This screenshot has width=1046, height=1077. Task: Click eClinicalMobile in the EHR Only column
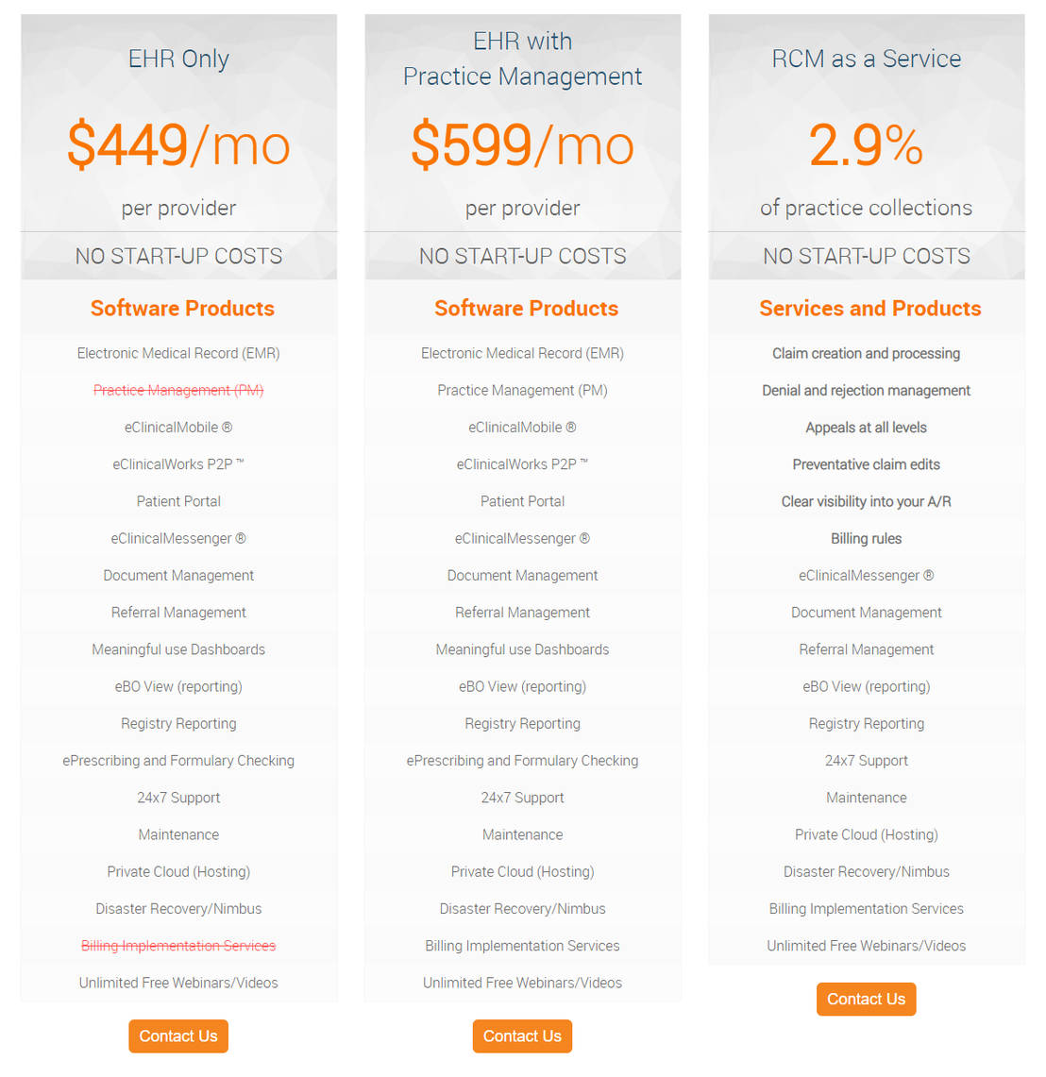pos(178,427)
